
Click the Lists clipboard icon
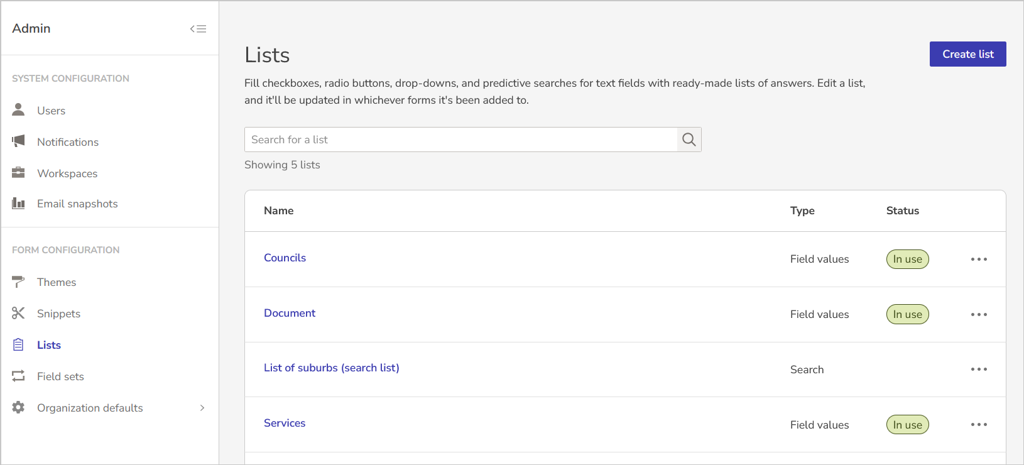coord(18,344)
